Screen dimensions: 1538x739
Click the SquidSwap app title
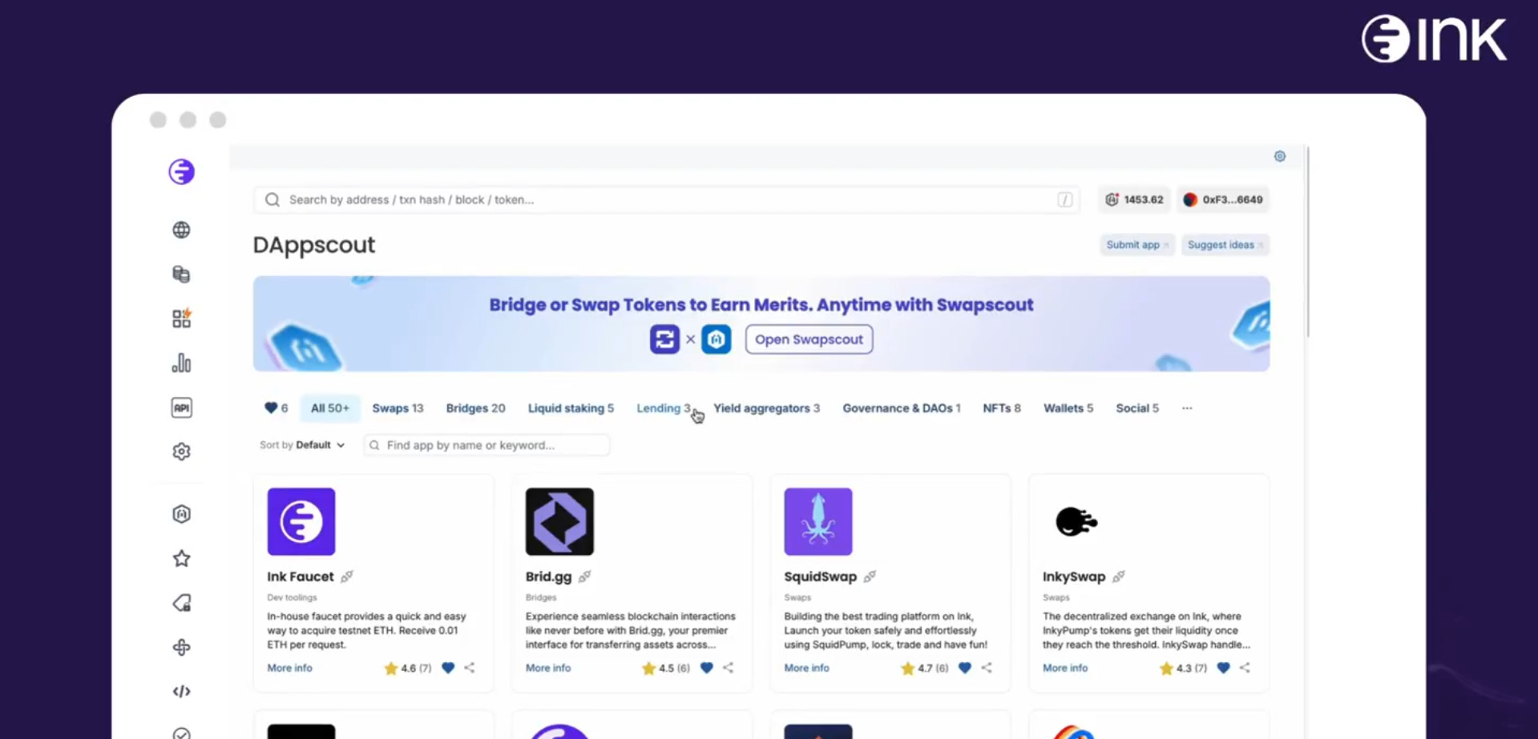pos(820,576)
